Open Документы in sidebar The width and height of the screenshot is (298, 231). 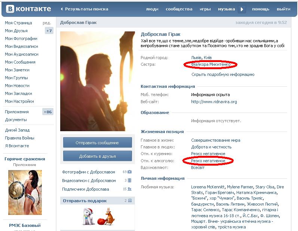tap(16, 120)
